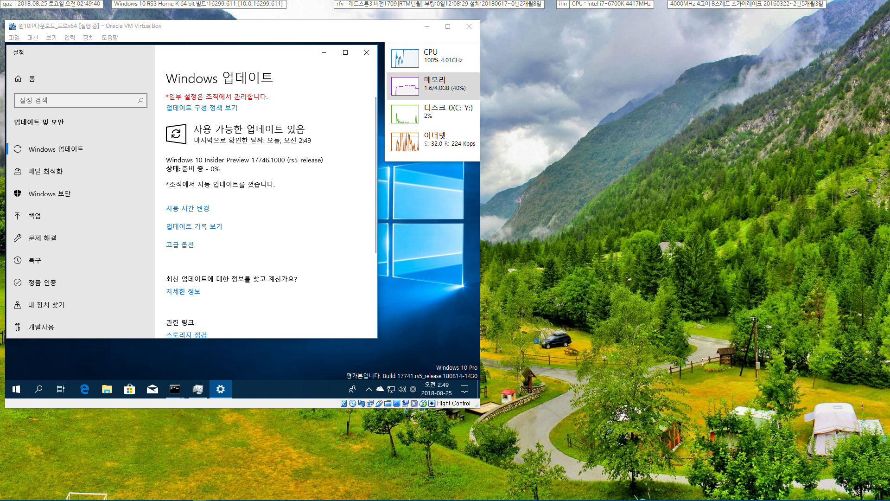
Task: Open 정품 인증 page
Action: click(80, 283)
